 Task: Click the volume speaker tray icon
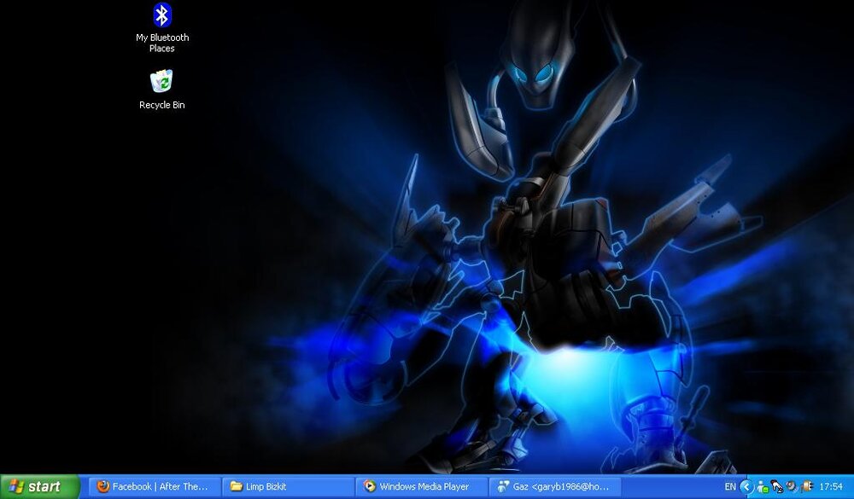click(793, 486)
